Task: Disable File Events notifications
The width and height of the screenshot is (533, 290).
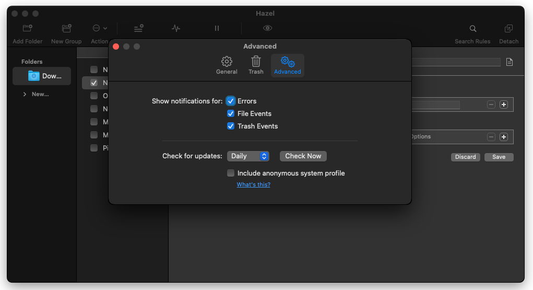Action: coord(231,113)
